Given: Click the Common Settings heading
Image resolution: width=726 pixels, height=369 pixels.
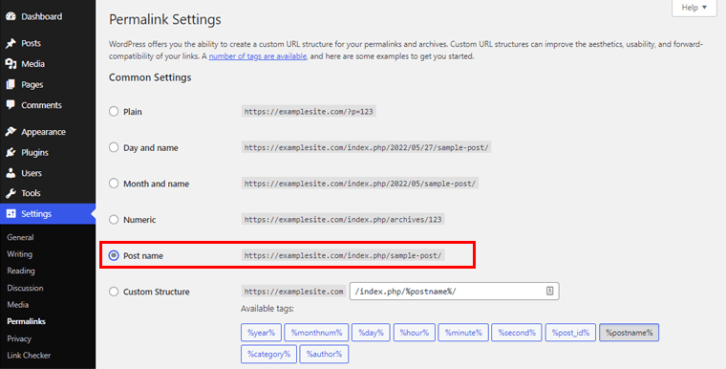Looking at the screenshot, I should (150, 77).
